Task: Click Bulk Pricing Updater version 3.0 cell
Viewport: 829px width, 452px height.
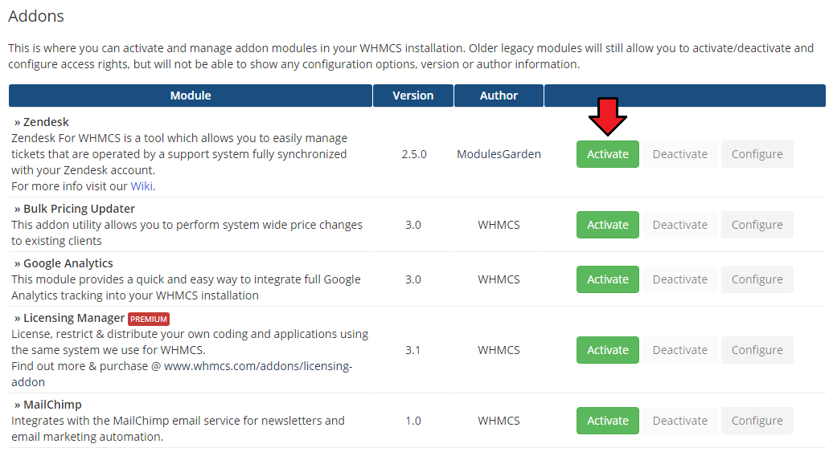Action: [x=413, y=225]
